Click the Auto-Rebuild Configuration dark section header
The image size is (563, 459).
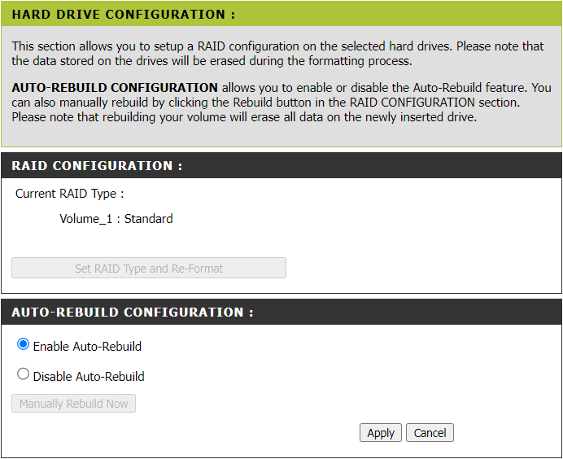pos(133,313)
